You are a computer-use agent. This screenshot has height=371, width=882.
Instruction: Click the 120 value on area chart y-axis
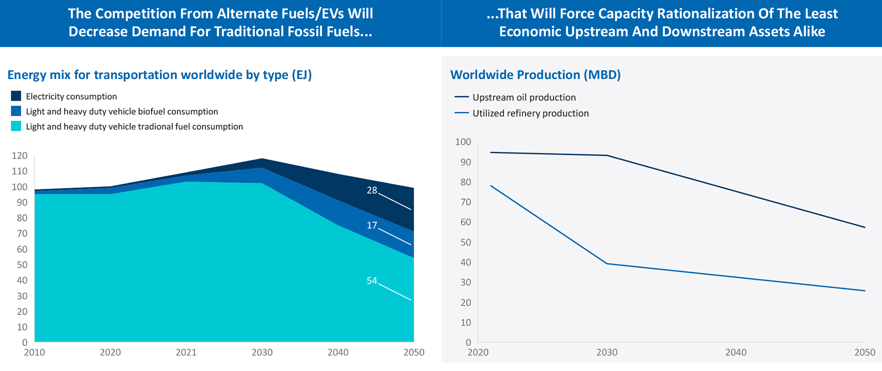19,156
